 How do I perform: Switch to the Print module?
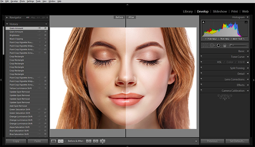pyautogui.click(x=234, y=11)
